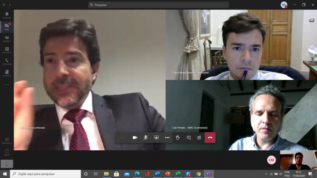This screenshot has width=317, height=178.
Task: Expand more apps ellipsis in sidebar
Action: click(x=7, y=85)
